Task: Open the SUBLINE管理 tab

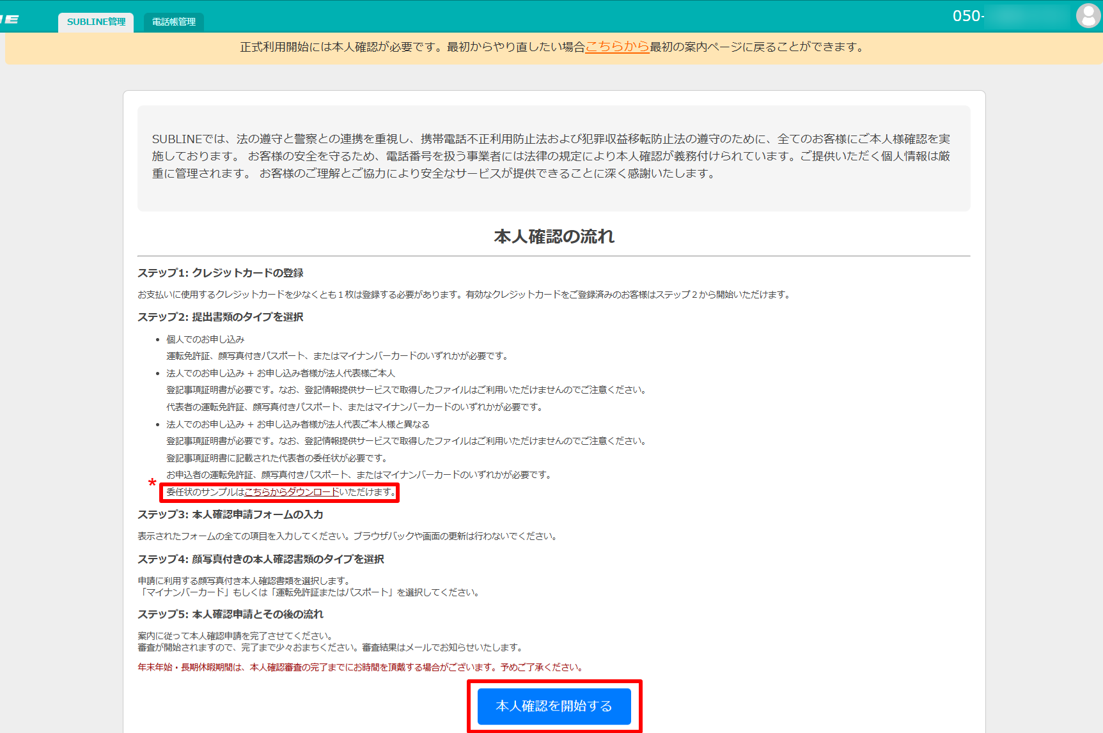Action: [96, 22]
